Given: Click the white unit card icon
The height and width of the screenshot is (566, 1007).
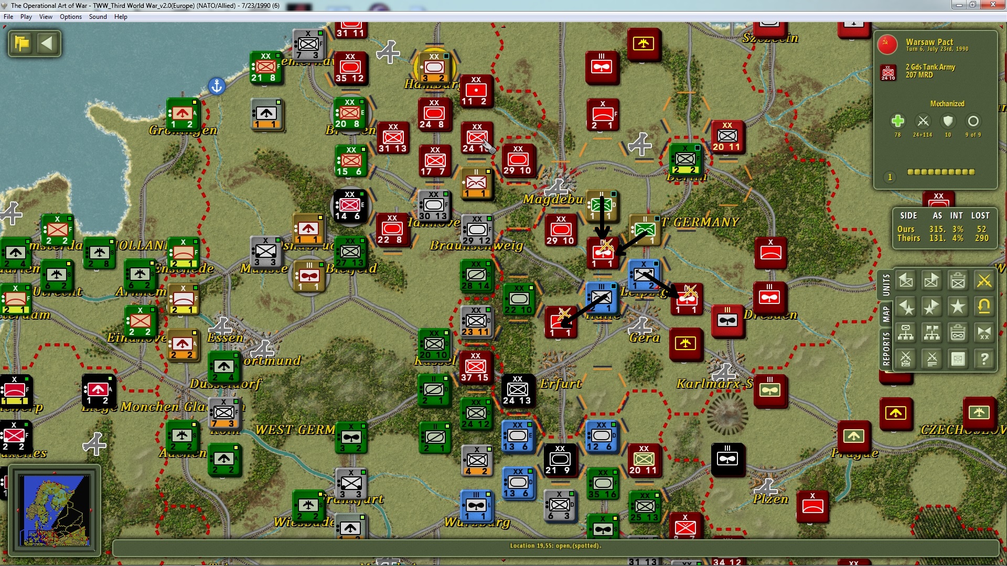Looking at the screenshot, I should point(958,359).
